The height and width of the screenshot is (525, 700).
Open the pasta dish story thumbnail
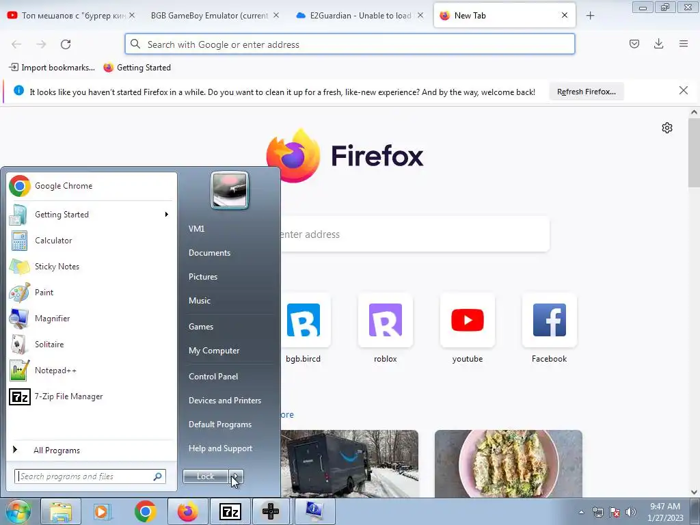click(x=509, y=463)
